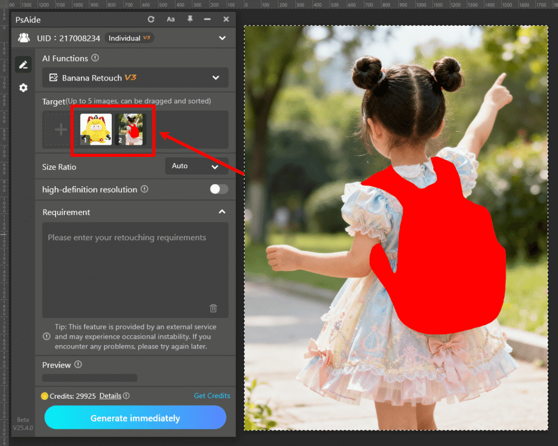This screenshot has height=446, width=558.
Task: Expand the UID account dropdown chevron
Action: tap(222, 38)
